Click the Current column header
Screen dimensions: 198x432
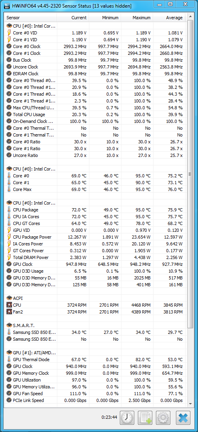click(73, 18)
